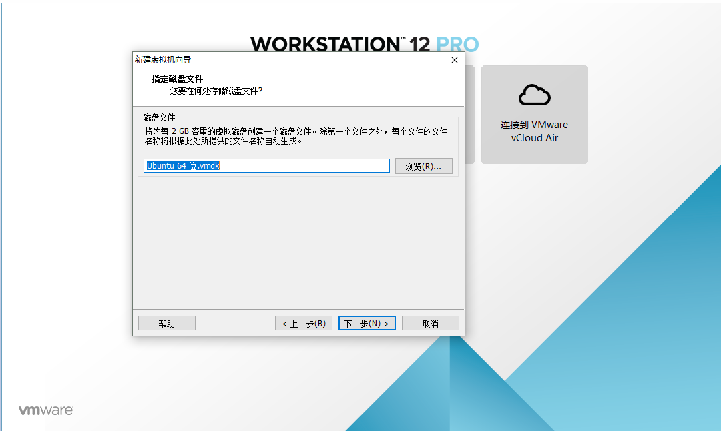
Task: Return to previous step with 上一步(B)
Action: click(x=304, y=323)
